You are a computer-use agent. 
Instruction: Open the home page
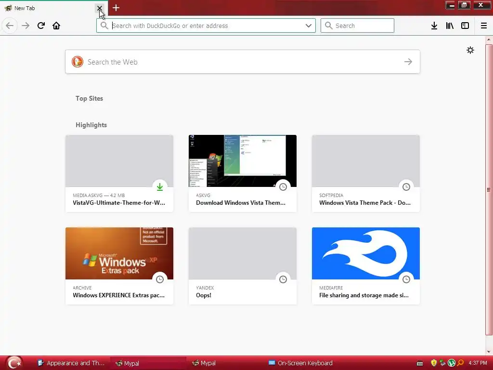[56, 26]
